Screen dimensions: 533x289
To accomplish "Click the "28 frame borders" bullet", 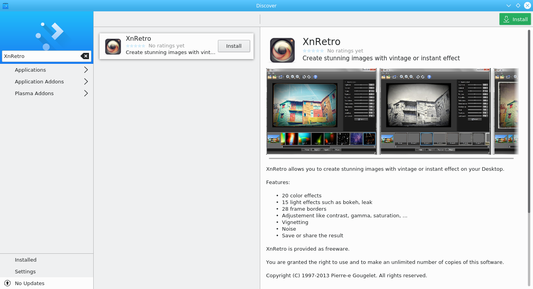I will [x=304, y=209].
